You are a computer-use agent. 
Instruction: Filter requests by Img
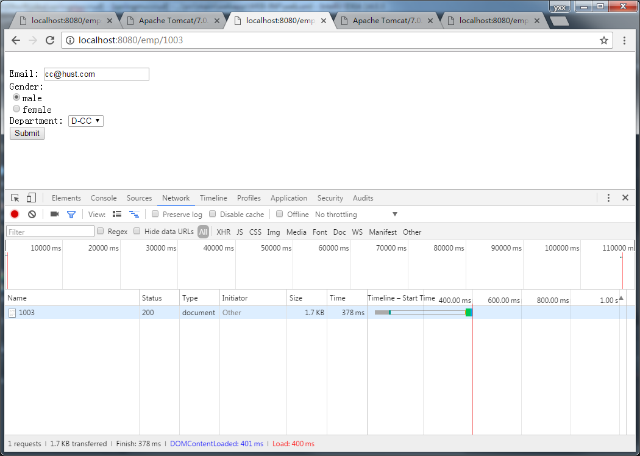tap(274, 232)
